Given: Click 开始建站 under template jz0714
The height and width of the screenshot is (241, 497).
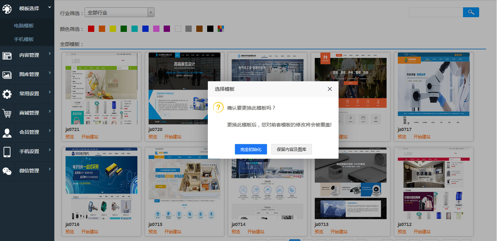Looking at the screenshot, I should coord(256,232).
